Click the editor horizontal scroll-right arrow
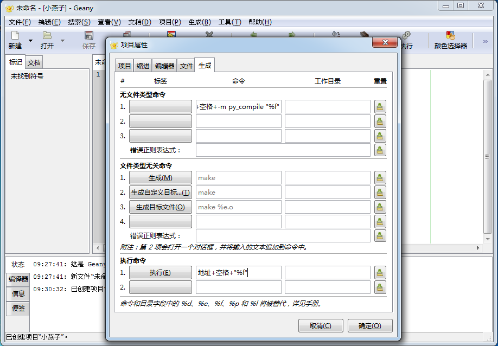 point(478,248)
